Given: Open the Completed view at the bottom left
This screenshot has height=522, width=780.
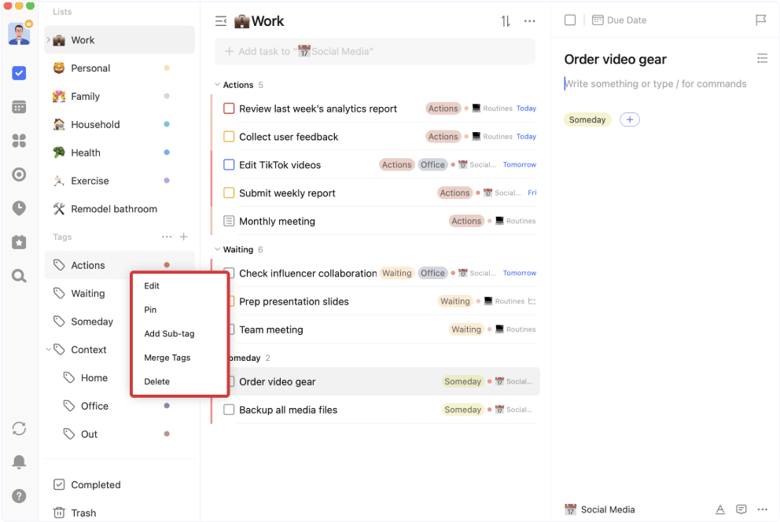Looking at the screenshot, I should 86,484.
